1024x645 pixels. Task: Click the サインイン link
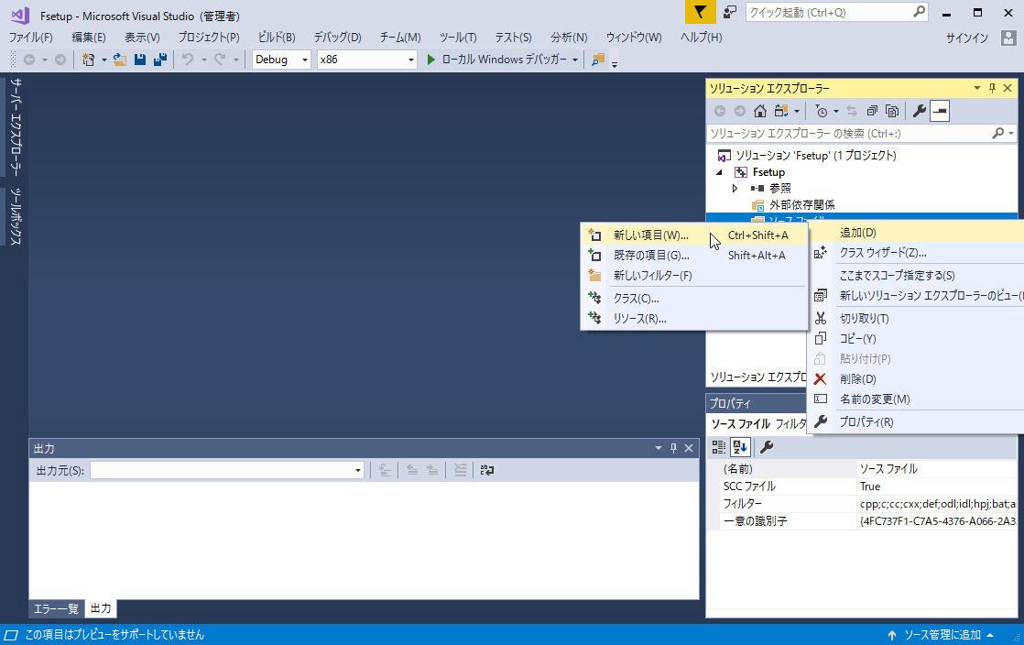coord(967,38)
